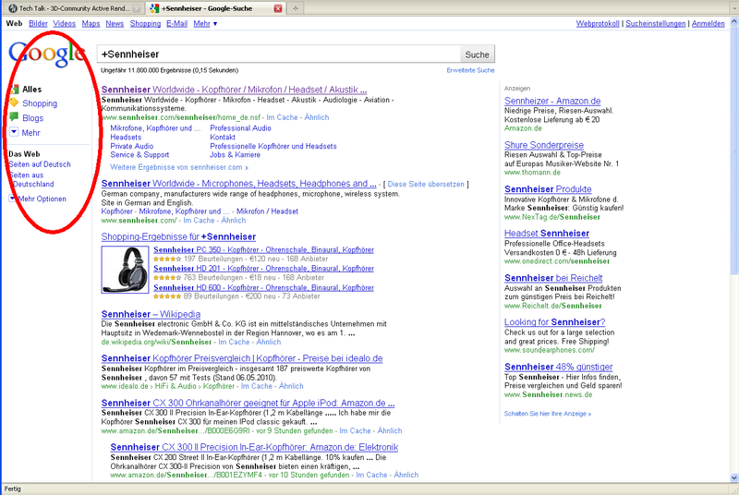This screenshot has height=495, width=739.
Task: Click the green Blogs speech-bubble icon
Action: click(14, 116)
